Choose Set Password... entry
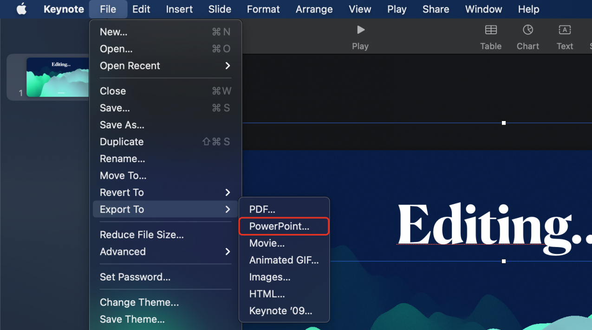This screenshot has height=330, width=592. coord(166,277)
